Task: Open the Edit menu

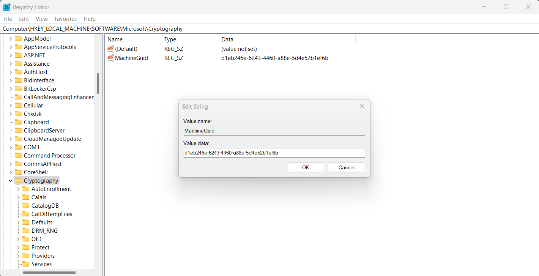Action: (24, 19)
